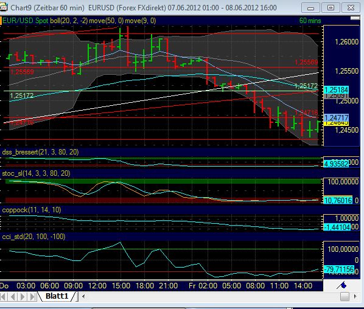364x309 pixels.
Task: Click the left arrow of the horizontal scrollbar
Action: (x=83, y=296)
